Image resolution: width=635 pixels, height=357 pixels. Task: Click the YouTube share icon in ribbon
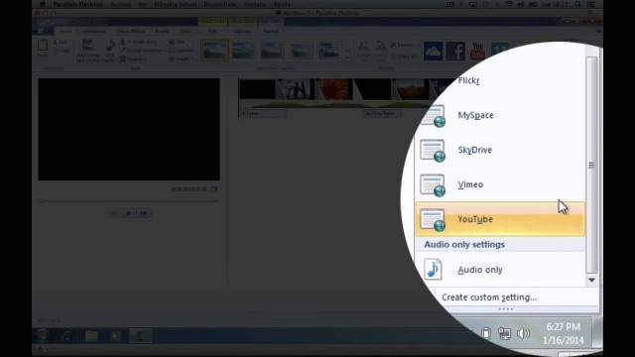(477, 51)
